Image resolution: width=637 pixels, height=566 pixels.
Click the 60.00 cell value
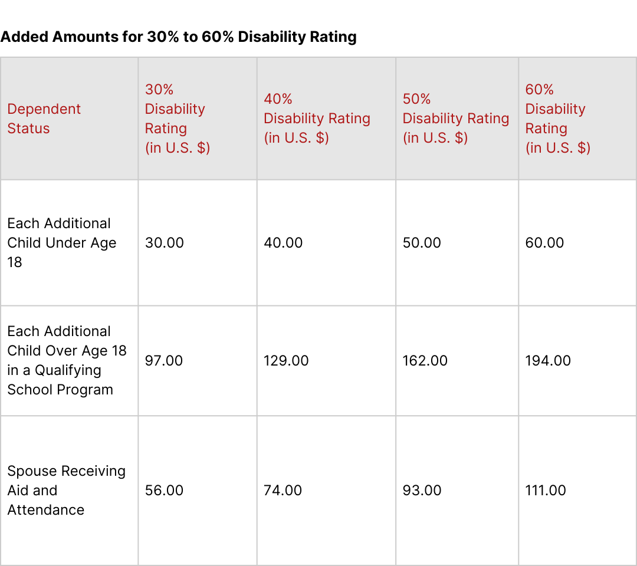pos(544,243)
